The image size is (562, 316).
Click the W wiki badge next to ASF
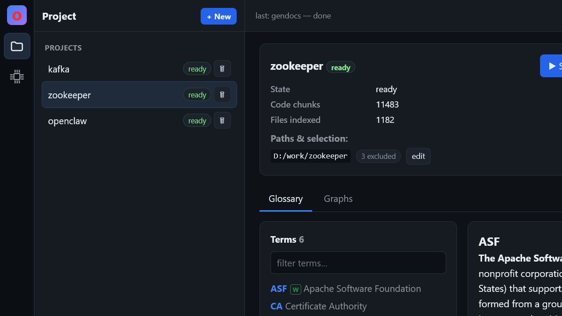pos(295,289)
